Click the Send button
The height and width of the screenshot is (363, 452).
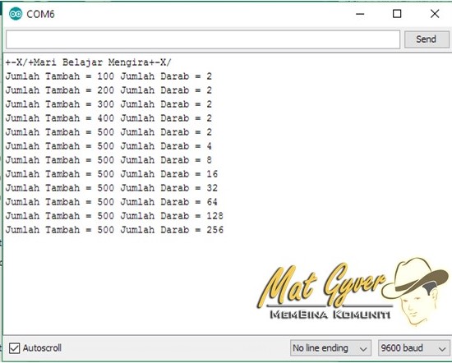click(x=427, y=39)
